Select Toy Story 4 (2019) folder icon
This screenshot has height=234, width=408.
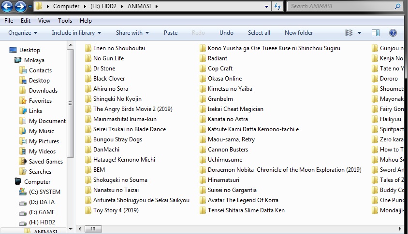[88, 210]
